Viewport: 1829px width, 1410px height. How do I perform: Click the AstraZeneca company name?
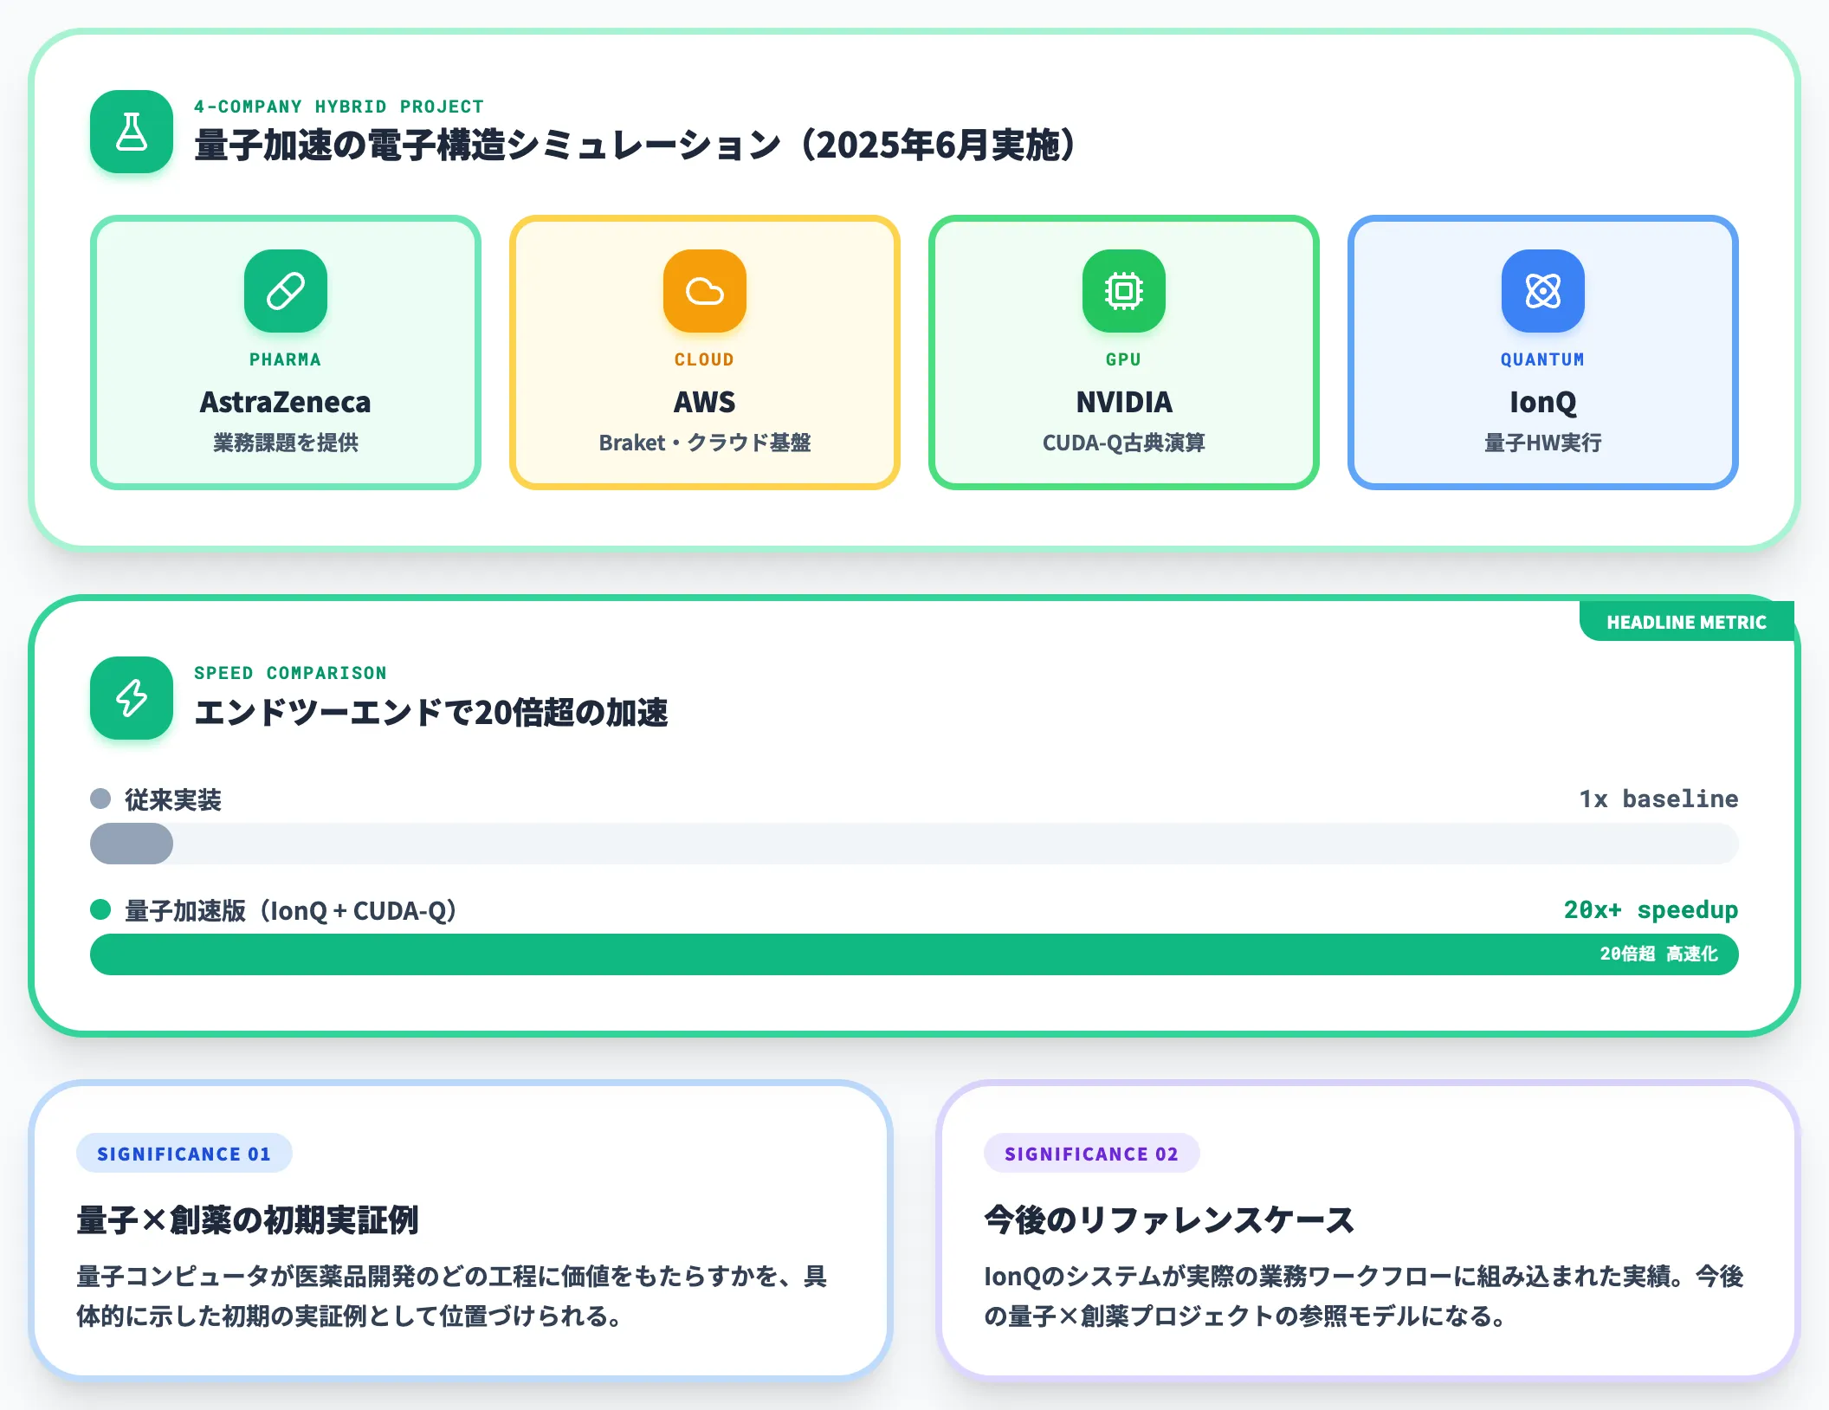tap(286, 402)
